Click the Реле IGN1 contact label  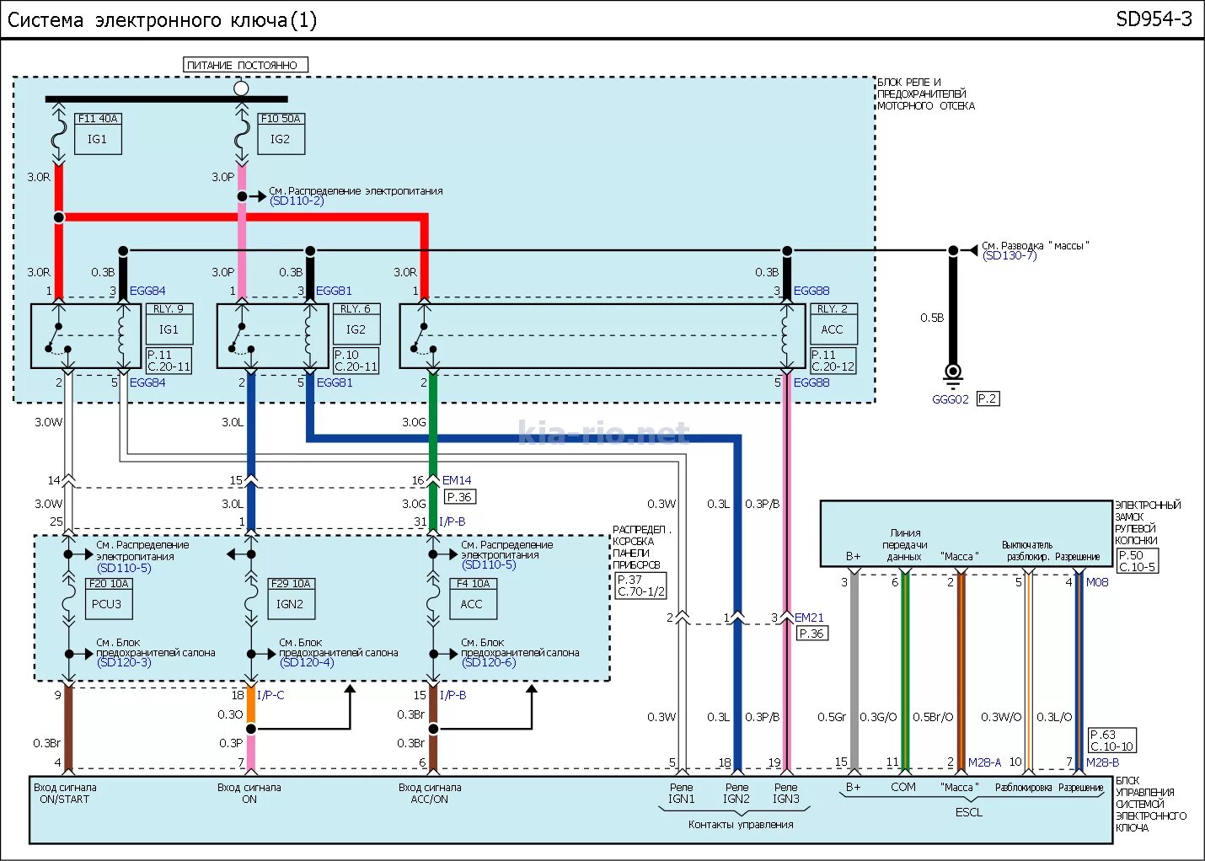pyautogui.click(x=682, y=793)
